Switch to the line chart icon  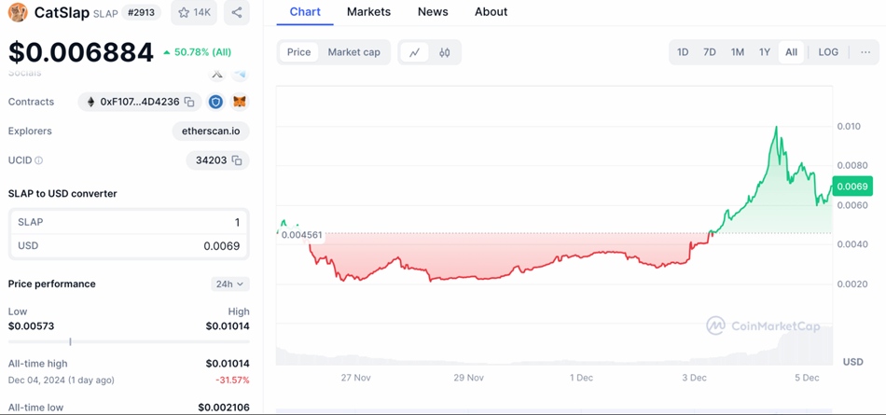click(415, 52)
